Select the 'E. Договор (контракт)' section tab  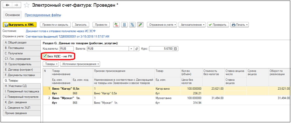coord(21,70)
